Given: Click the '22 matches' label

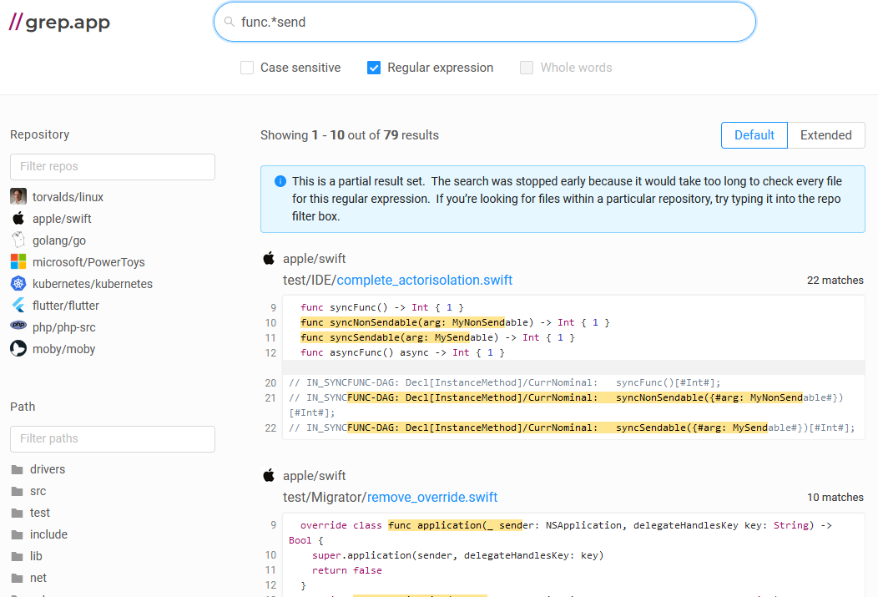Looking at the screenshot, I should (x=835, y=280).
